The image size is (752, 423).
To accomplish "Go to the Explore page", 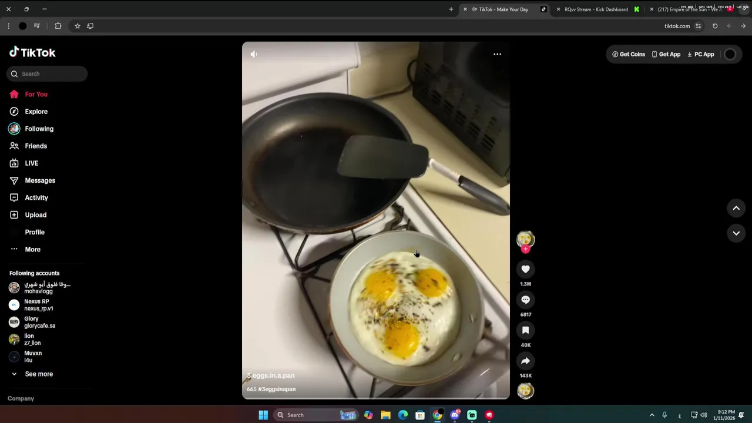I will (x=28, y=112).
